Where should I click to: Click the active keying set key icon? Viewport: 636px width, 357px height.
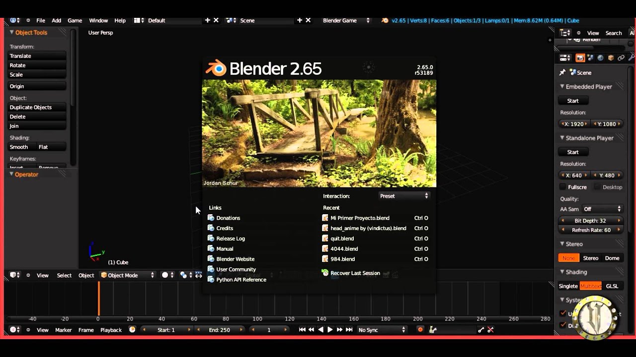pos(432,330)
